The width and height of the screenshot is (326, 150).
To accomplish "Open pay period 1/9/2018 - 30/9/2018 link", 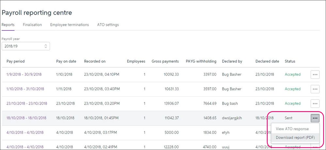I will click(24, 75).
